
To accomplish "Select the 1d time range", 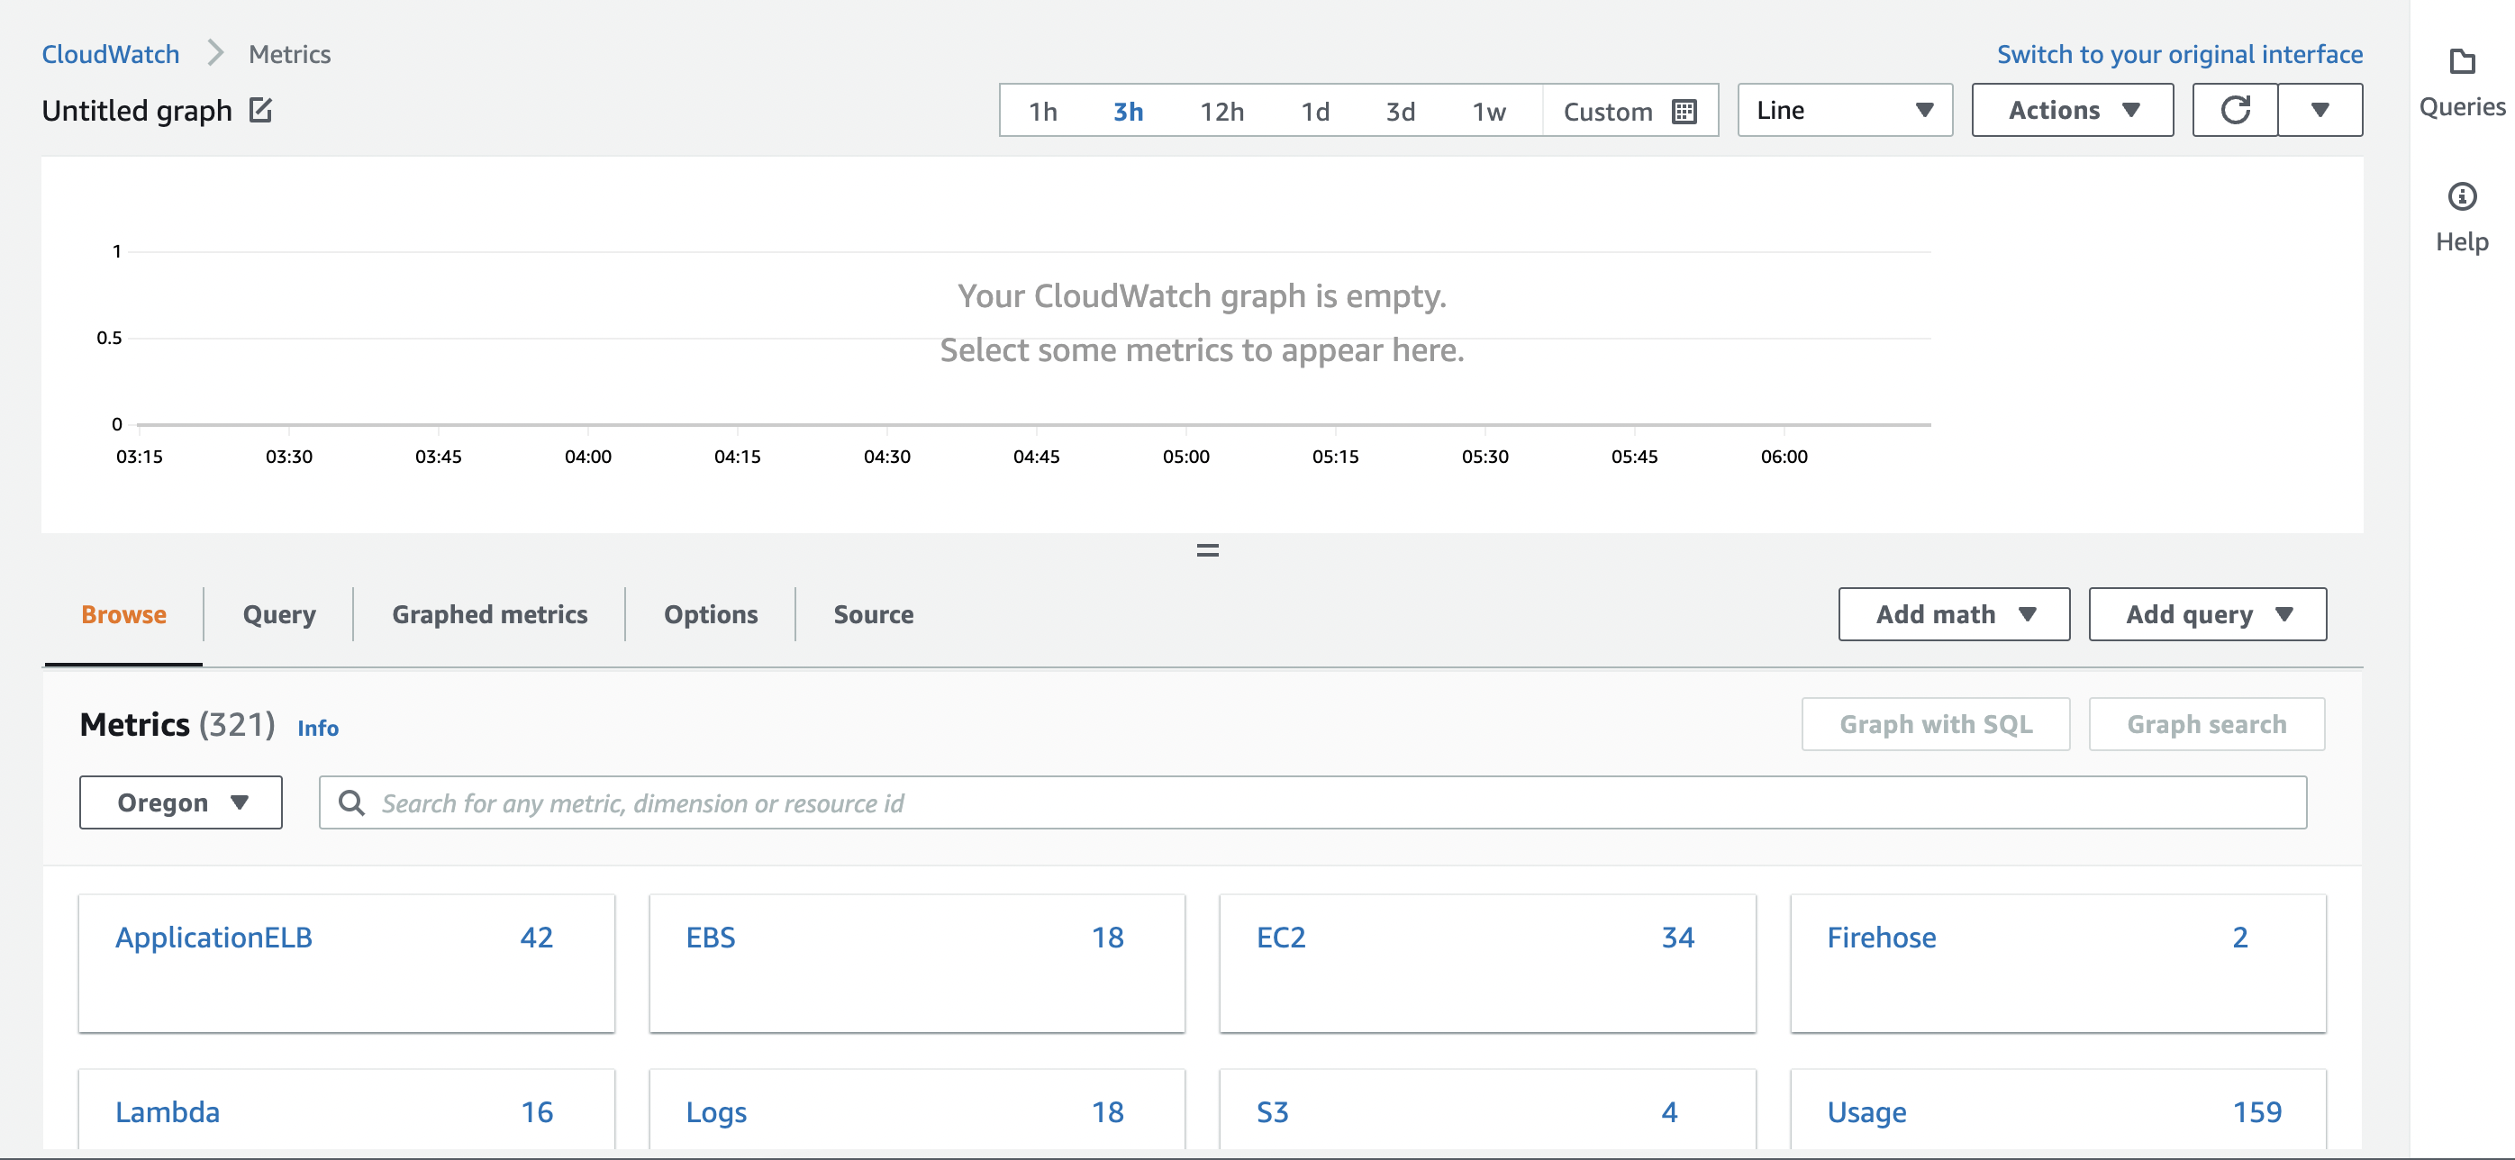I will pyautogui.click(x=1314, y=112).
